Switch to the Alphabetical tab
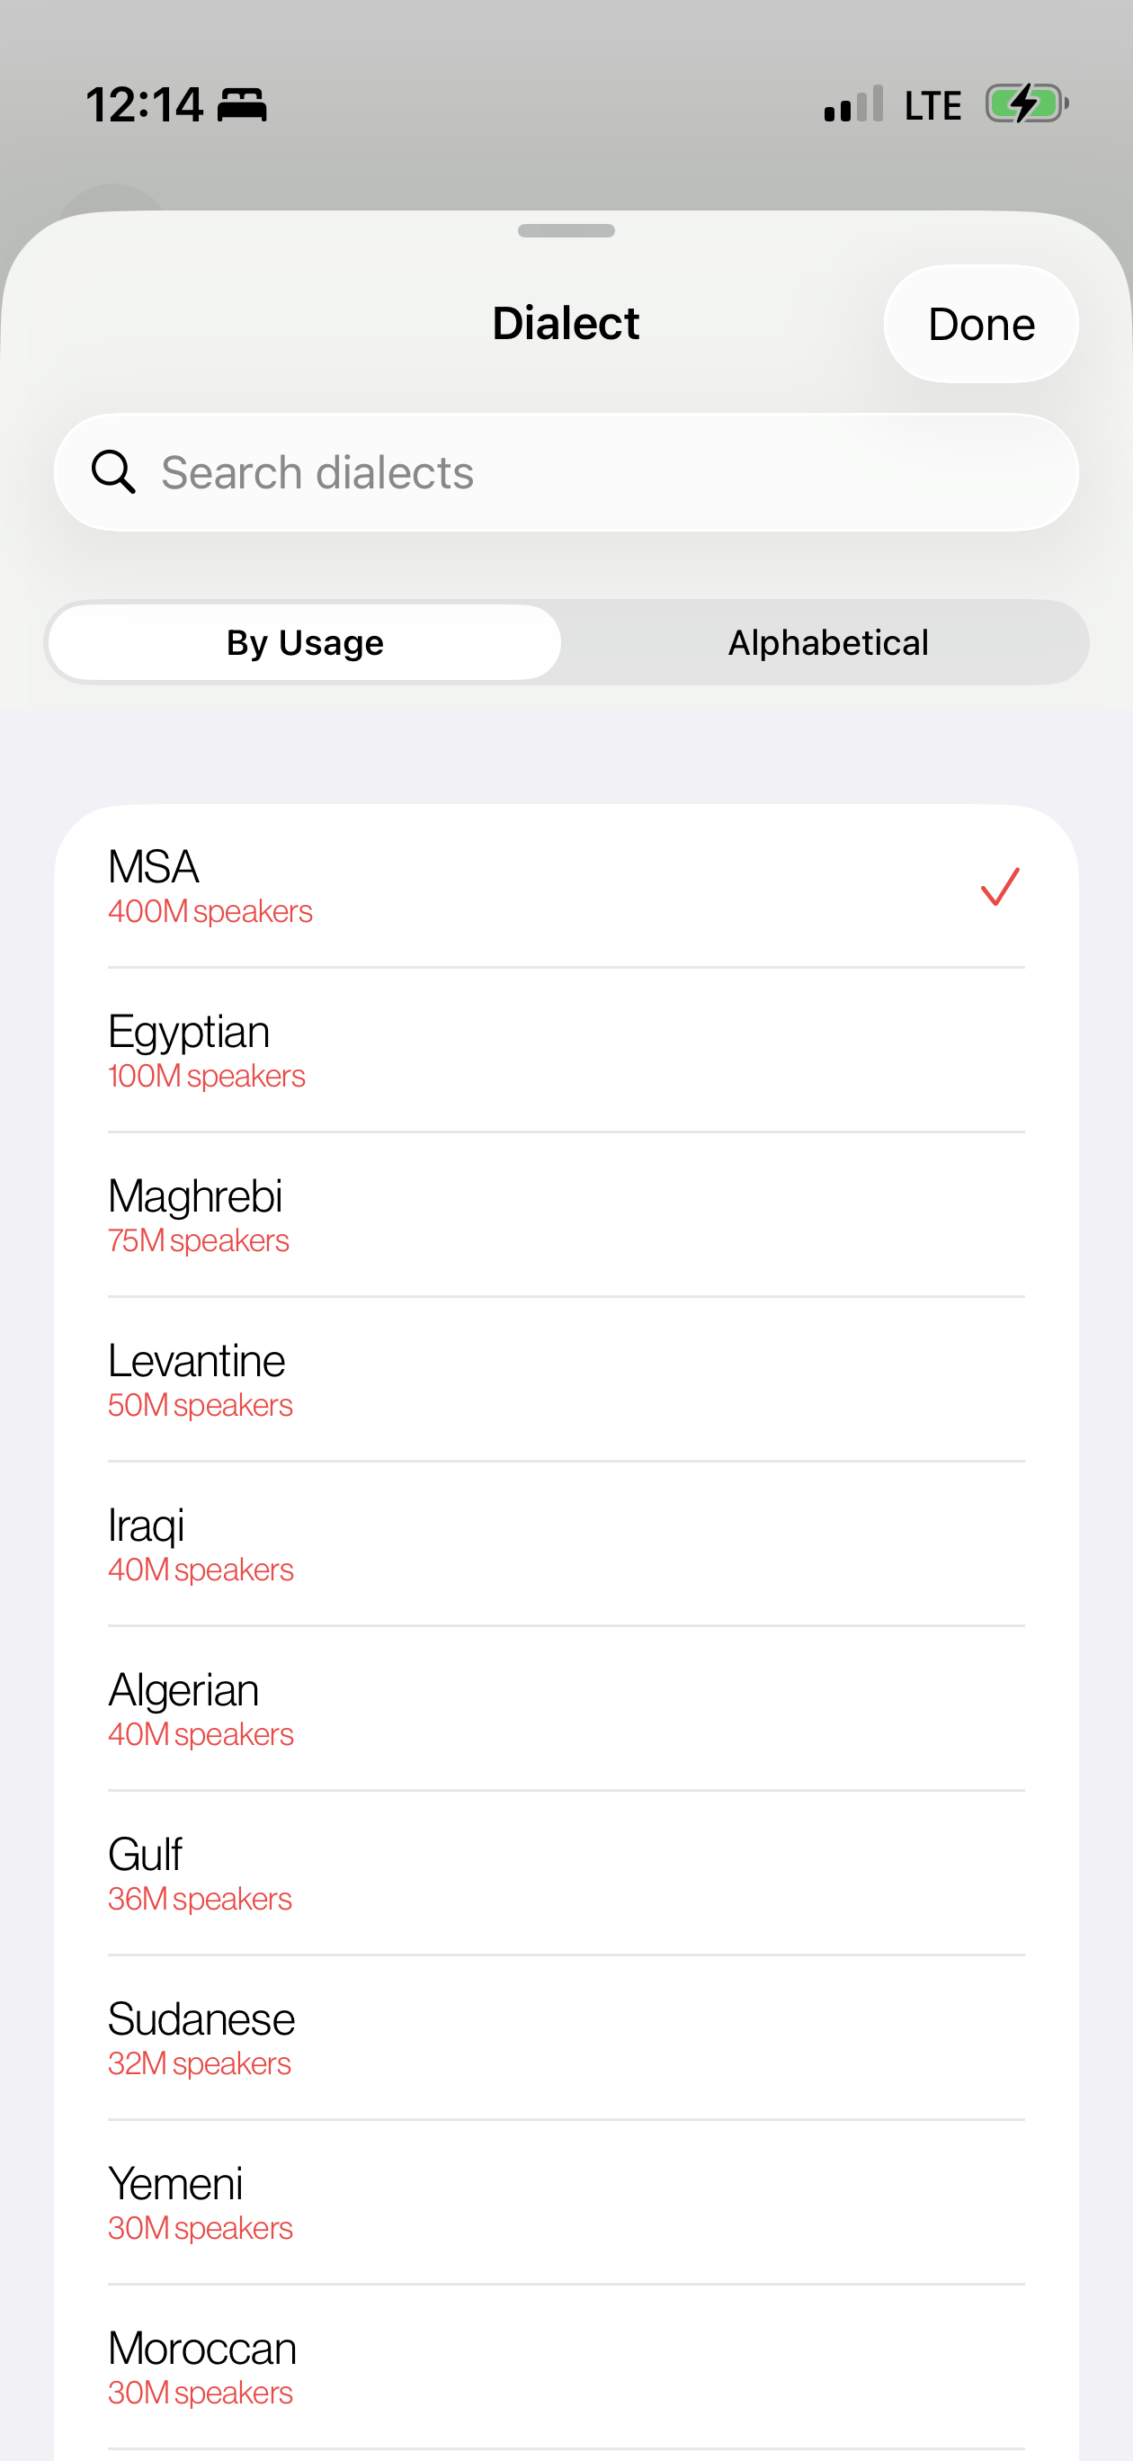 (x=827, y=642)
